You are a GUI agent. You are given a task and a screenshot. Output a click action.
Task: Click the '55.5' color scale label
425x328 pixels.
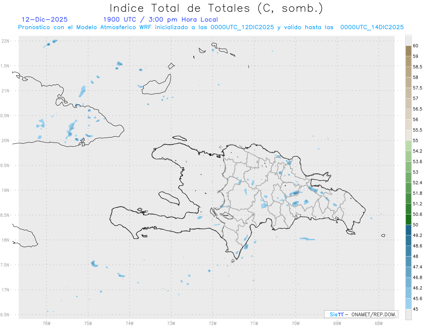click(x=417, y=130)
